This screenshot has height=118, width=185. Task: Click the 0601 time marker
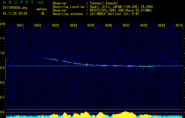(x=20, y=25)
